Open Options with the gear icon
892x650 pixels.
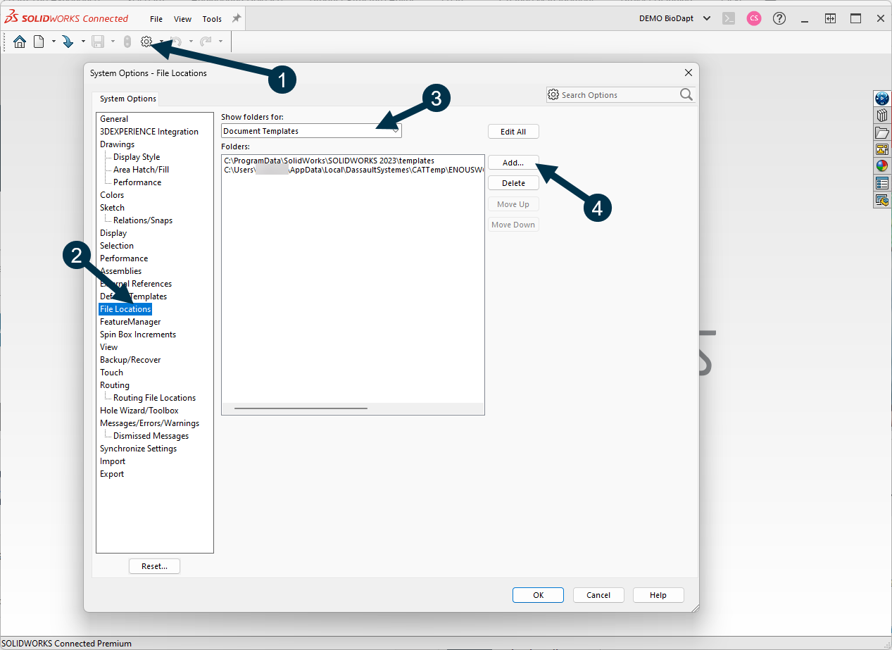146,42
